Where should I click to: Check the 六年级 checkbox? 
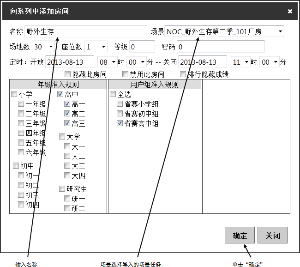tap(21, 152)
